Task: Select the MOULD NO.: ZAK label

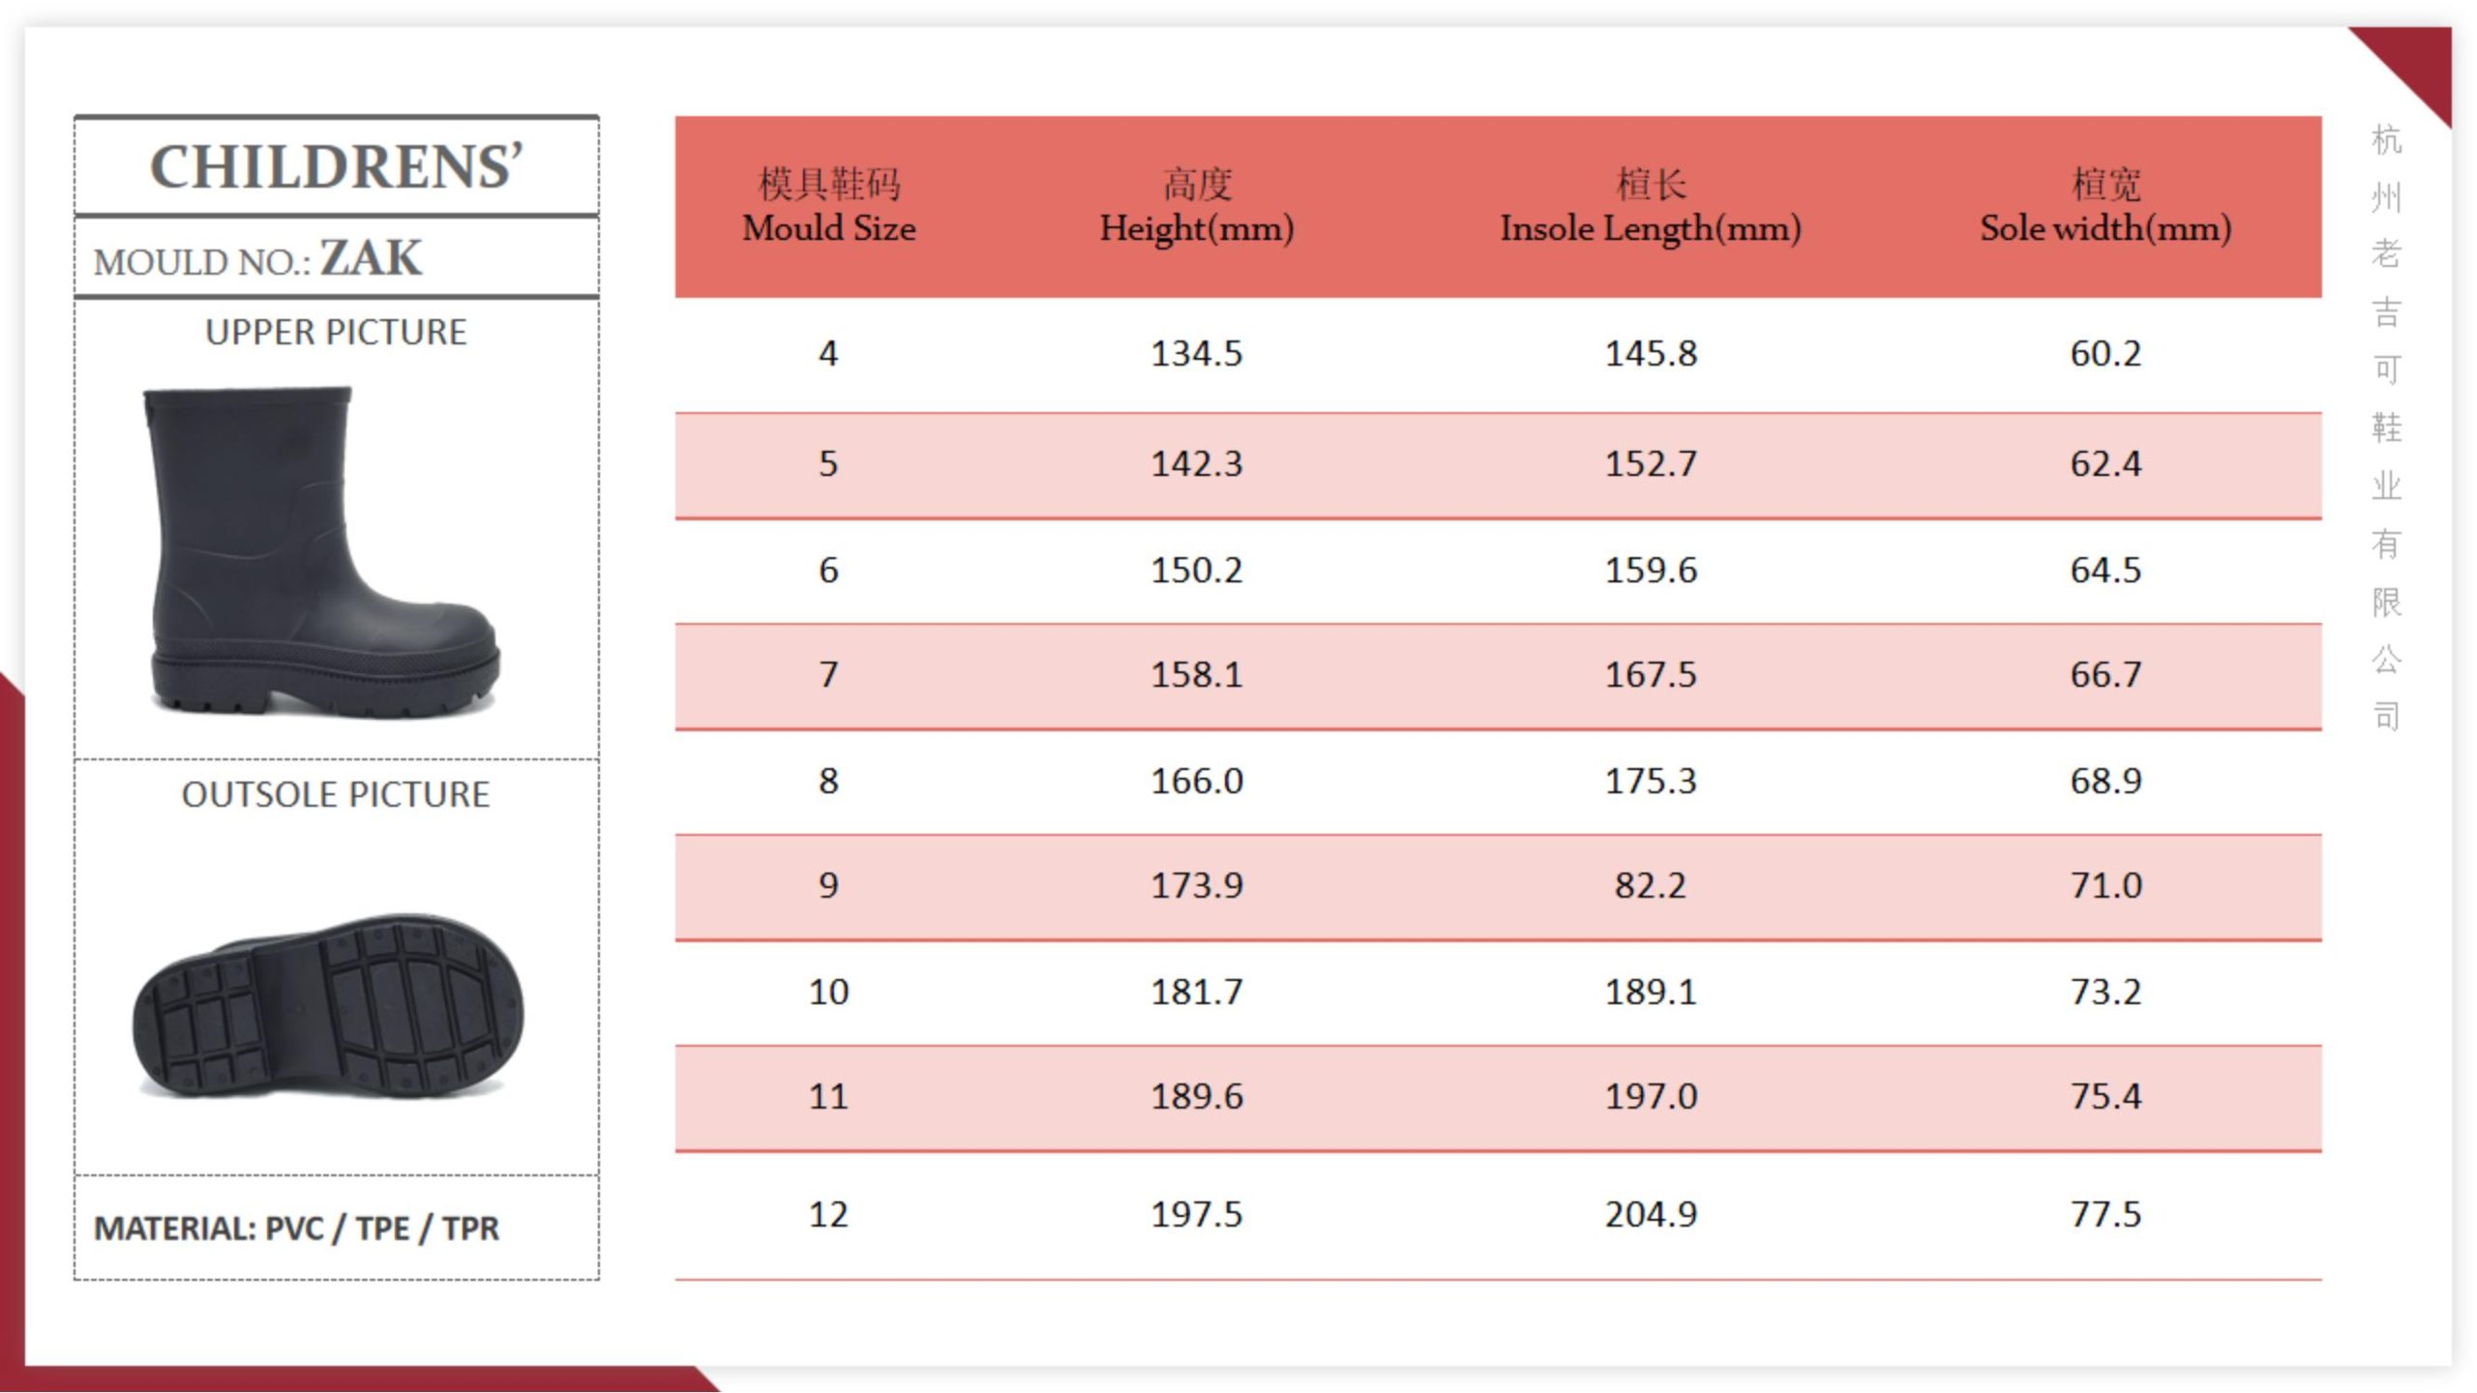Action: (257, 259)
